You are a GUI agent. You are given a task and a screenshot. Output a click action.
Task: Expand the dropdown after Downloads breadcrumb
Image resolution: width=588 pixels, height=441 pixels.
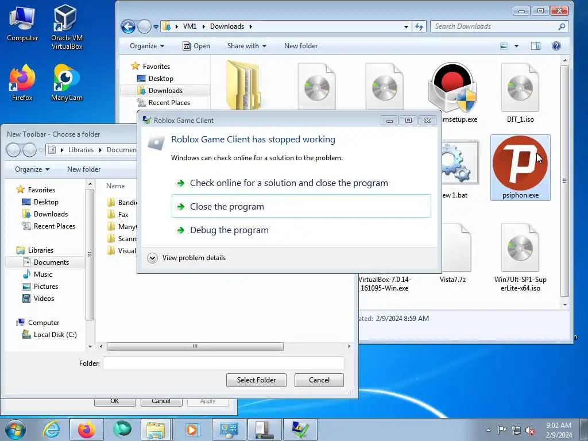tap(250, 26)
